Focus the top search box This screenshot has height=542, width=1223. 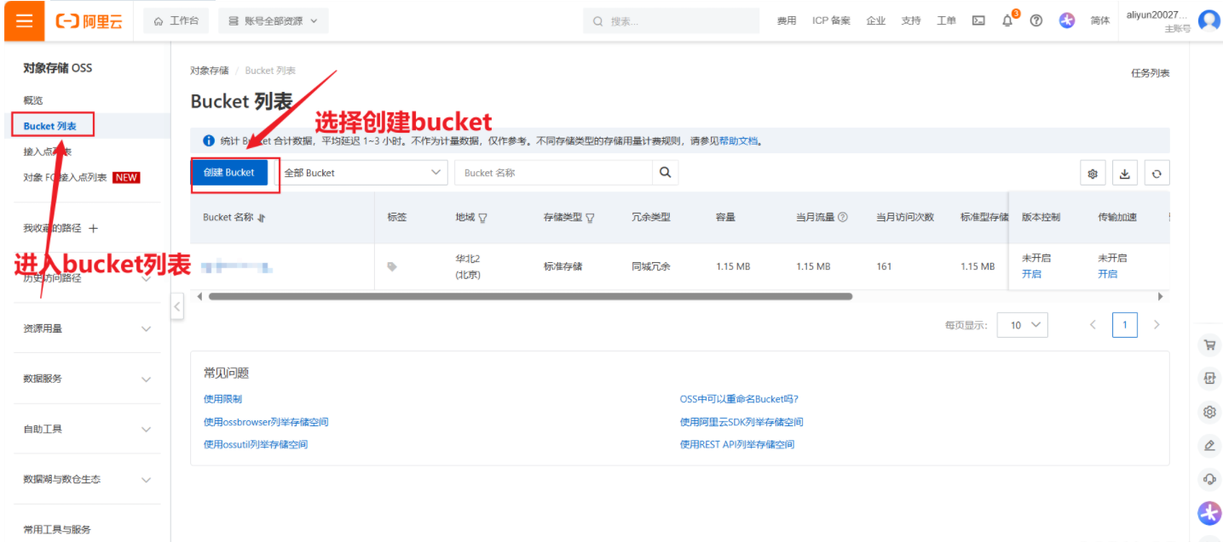[x=672, y=20]
